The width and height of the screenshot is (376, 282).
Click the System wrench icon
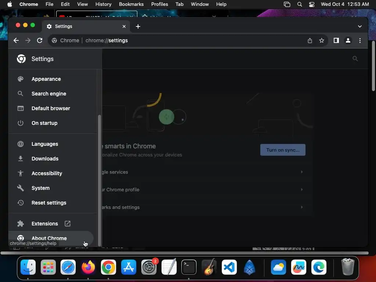21,188
